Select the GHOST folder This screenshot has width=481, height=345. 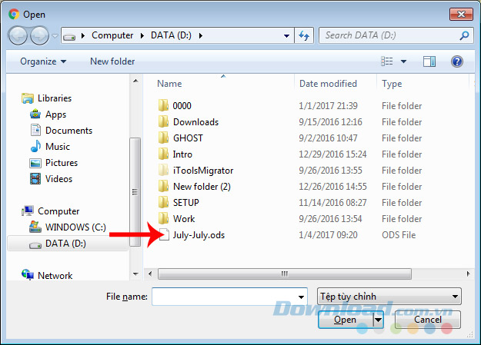[188, 138]
